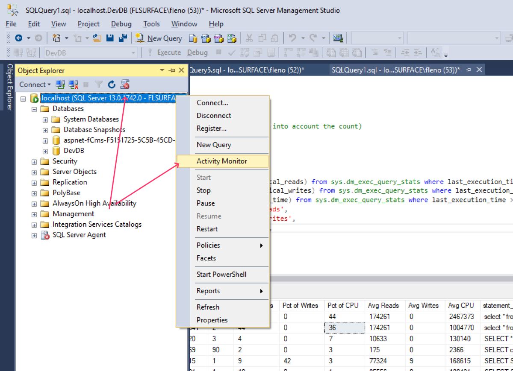Image resolution: width=513 pixels, height=371 pixels.
Task: Click the New Query toolbar button
Action: coord(159,38)
